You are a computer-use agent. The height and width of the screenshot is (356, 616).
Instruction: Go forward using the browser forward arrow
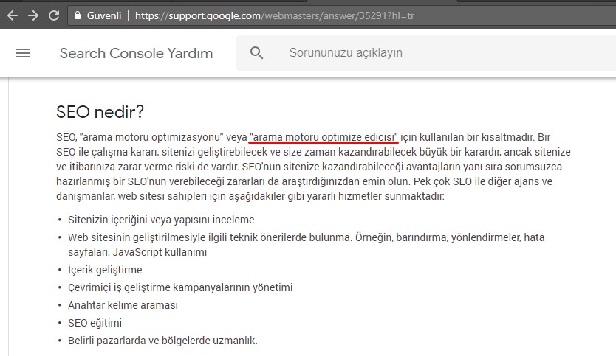(x=33, y=15)
